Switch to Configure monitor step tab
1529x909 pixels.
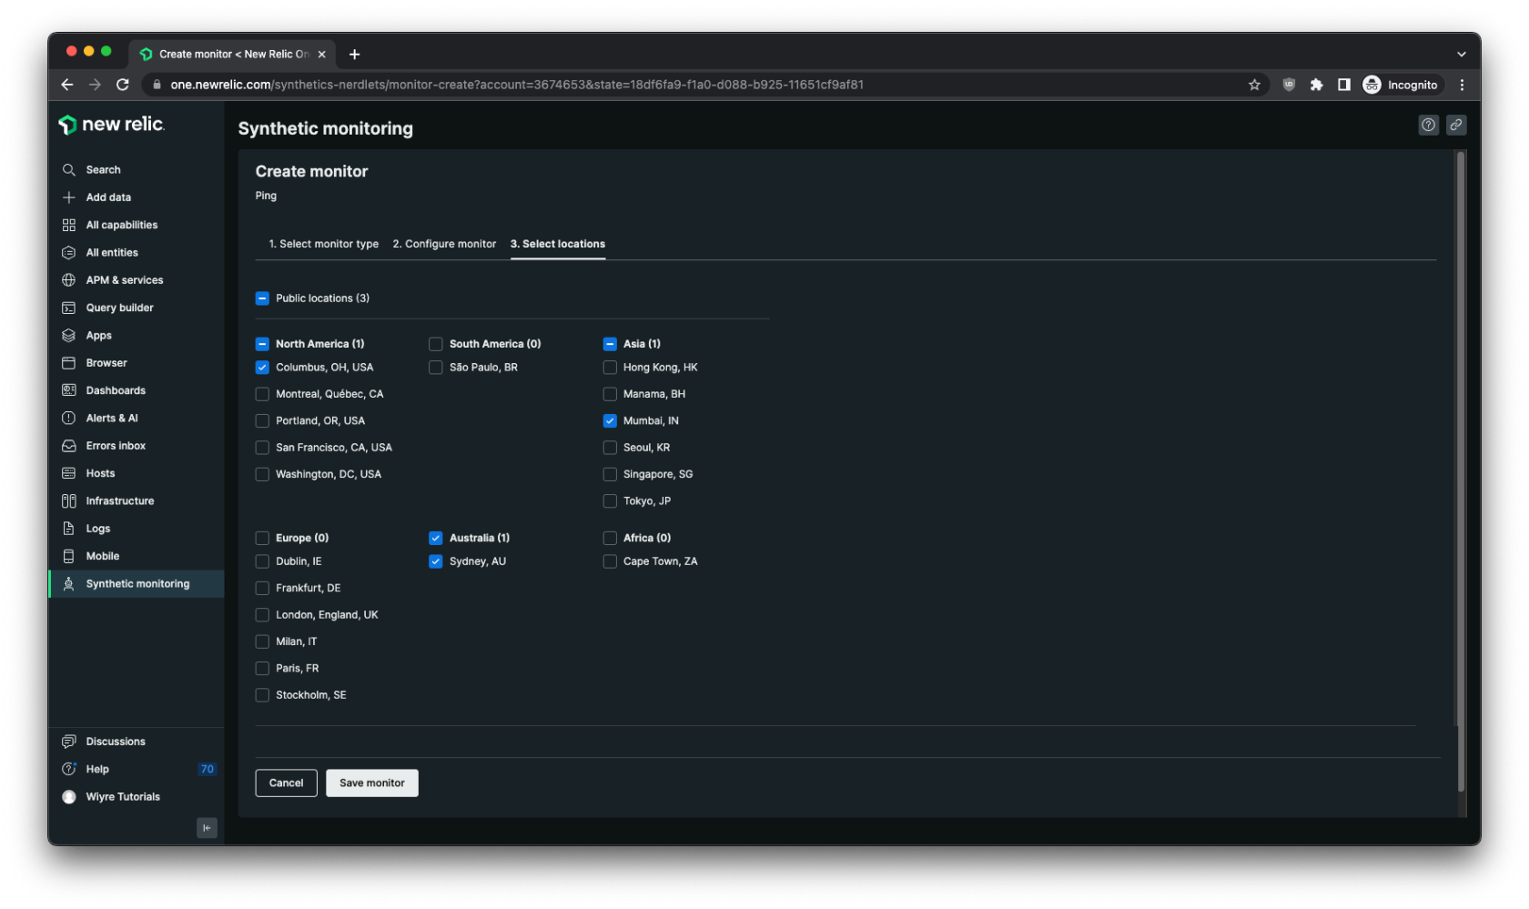tap(444, 244)
